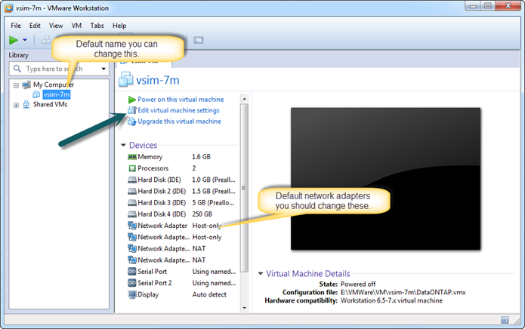Viewport: 525px width, 329px height.
Task: Open the File menu
Action: click(16, 26)
